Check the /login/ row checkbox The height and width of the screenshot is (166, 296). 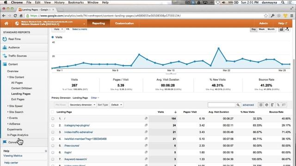point(53,153)
